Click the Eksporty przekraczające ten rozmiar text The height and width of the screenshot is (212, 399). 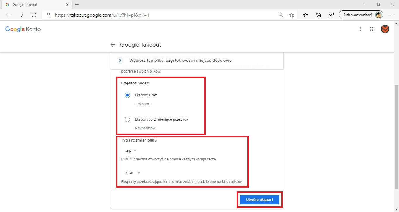coord(182,181)
